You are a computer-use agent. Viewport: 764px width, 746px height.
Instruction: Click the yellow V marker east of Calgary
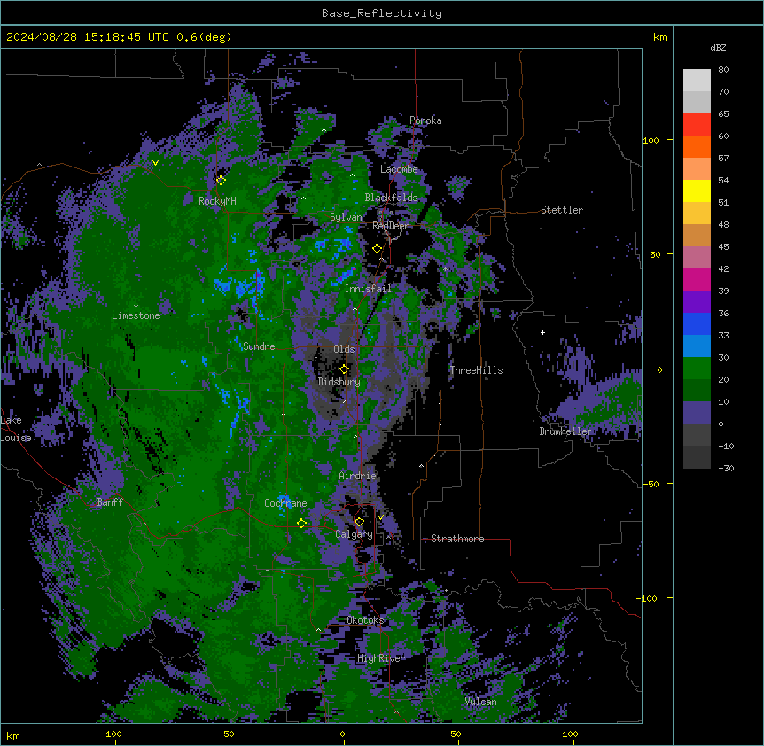(x=380, y=517)
